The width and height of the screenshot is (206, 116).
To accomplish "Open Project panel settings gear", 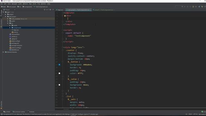I will pyautogui.click(x=50, y=10).
